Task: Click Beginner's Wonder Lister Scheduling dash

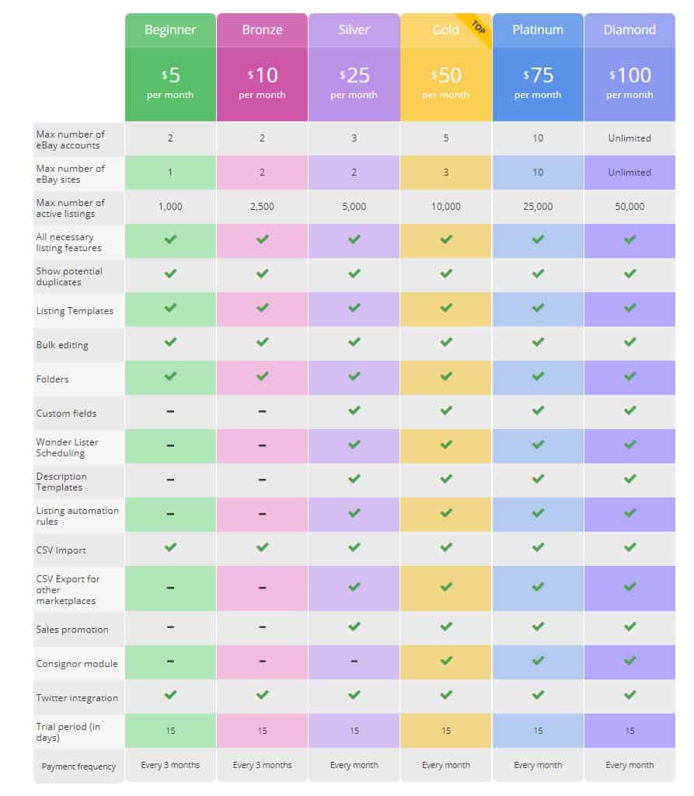Action: 170,445
